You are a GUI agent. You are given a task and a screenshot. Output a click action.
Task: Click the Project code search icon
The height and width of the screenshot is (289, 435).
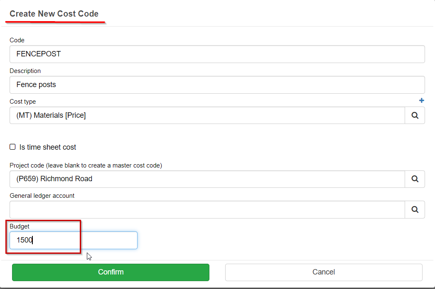414,179
